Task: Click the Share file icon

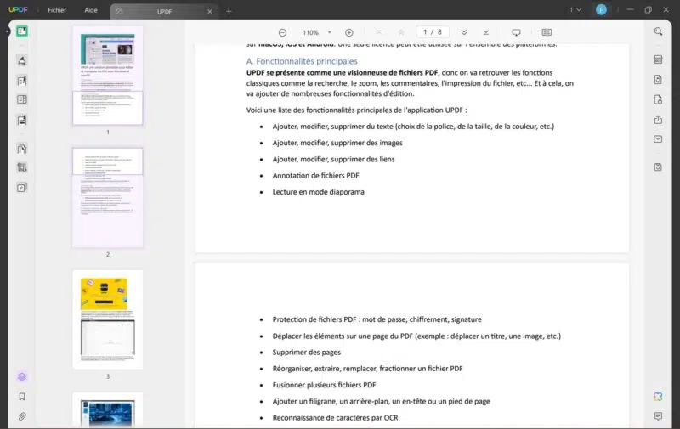Action: (x=658, y=119)
